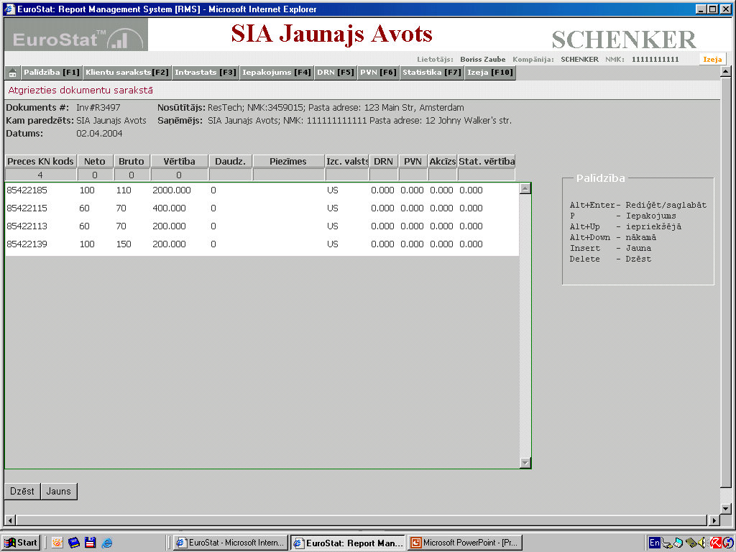Screen dimensions: 736x552
Task: Open the PC card tray icon
Action: pyautogui.click(x=691, y=543)
